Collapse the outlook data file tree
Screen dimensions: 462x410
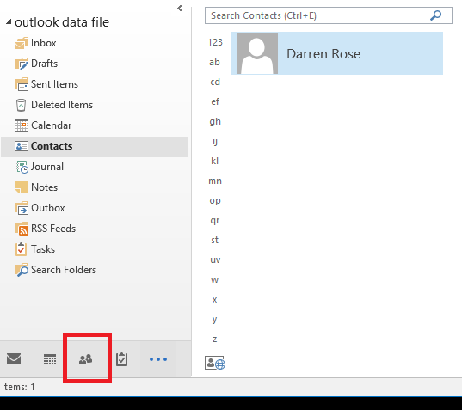tap(9, 22)
